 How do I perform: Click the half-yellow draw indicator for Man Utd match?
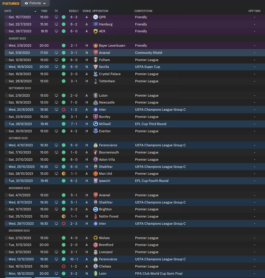[64, 174]
